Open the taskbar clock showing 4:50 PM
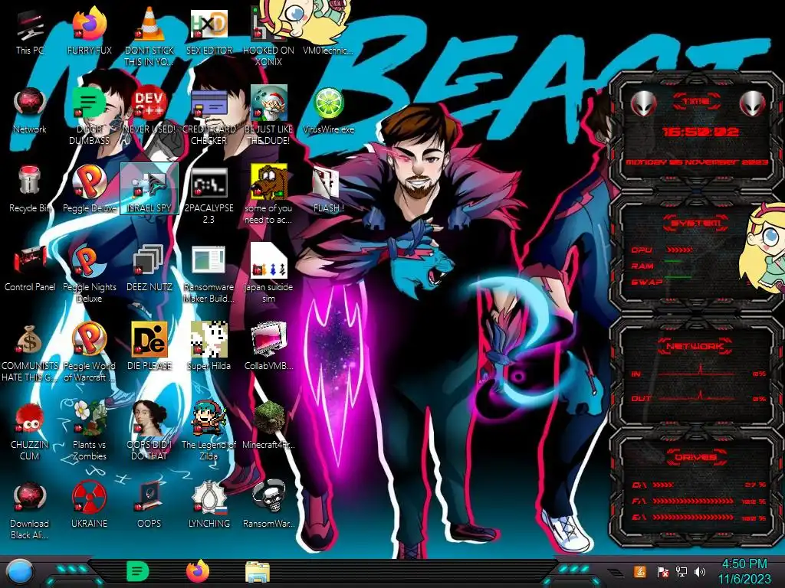Image resolution: width=785 pixels, height=588 pixels. pyautogui.click(x=744, y=571)
